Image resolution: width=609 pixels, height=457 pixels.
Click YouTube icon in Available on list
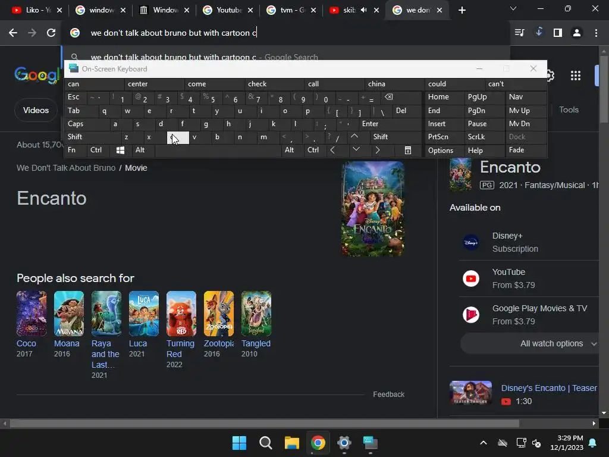coord(471,278)
